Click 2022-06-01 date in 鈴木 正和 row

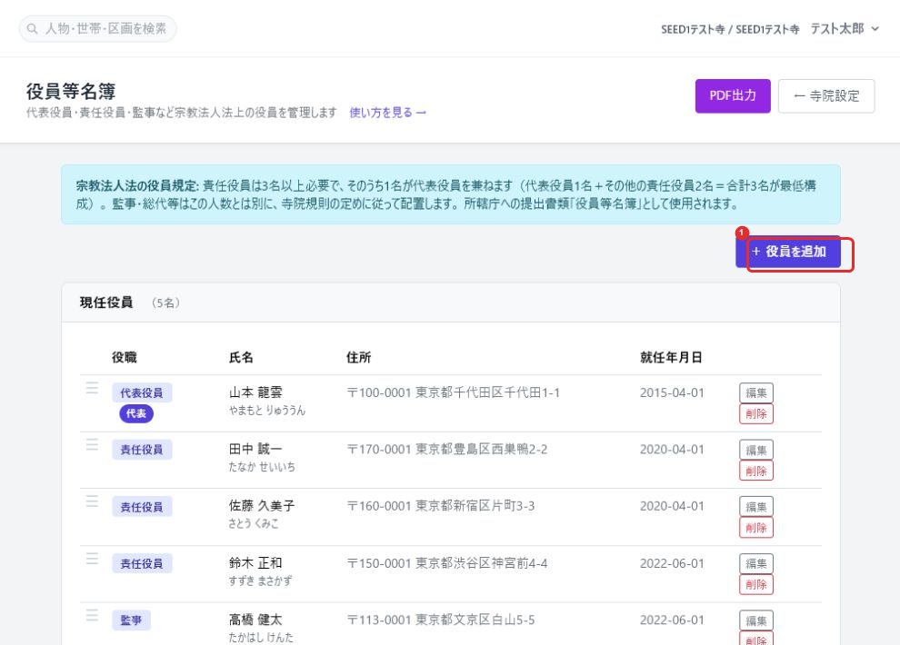point(672,563)
